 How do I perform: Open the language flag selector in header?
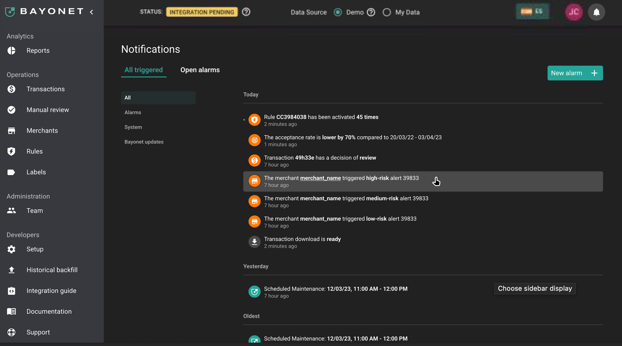[533, 12]
